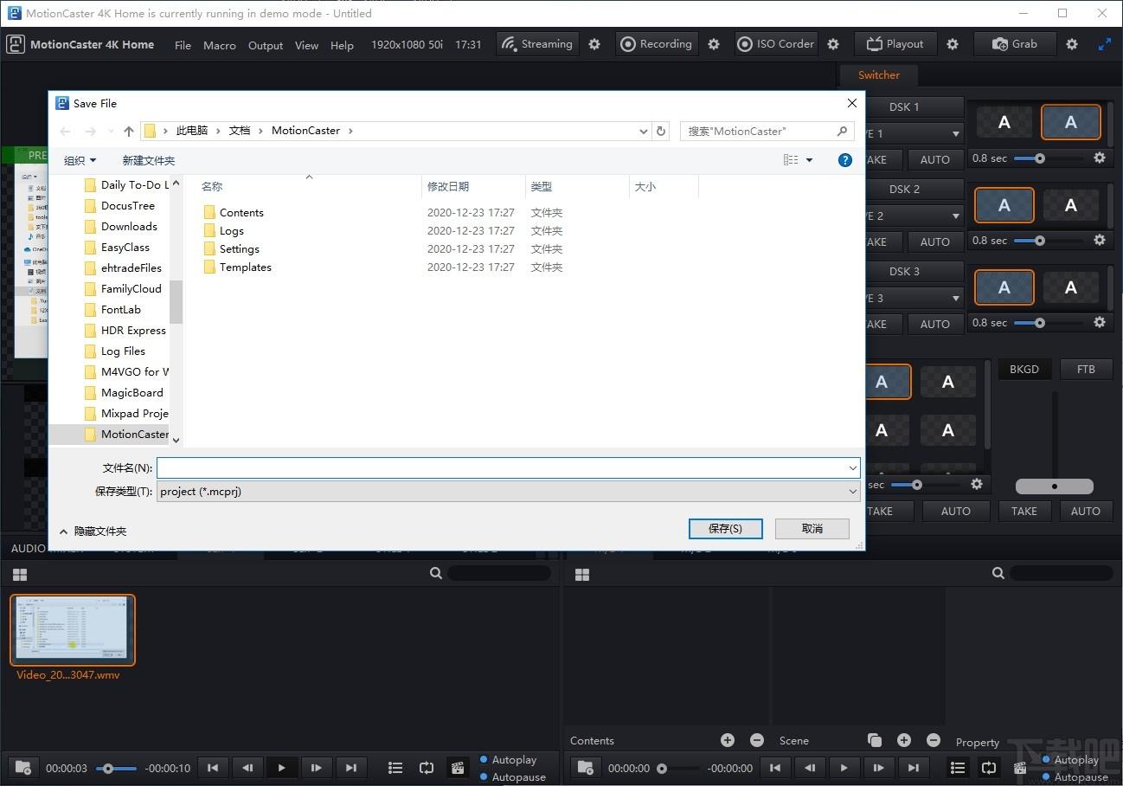
Task: Toggle Autoplay for the 00:00:03 clip player
Action: tap(484, 759)
